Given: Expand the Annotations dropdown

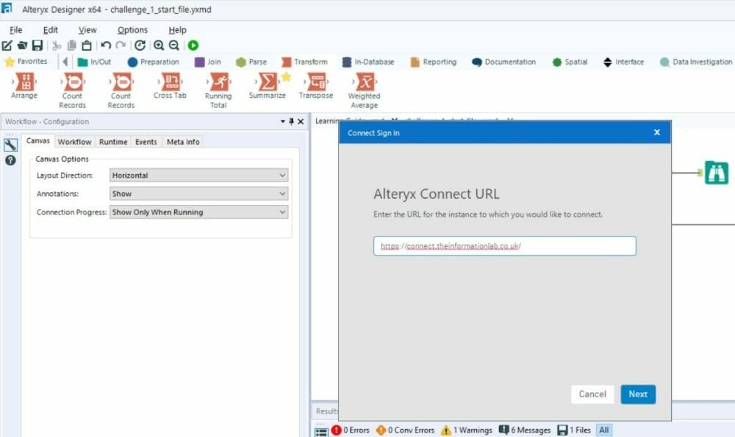Looking at the screenshot, I should click(x=198, y=193).
